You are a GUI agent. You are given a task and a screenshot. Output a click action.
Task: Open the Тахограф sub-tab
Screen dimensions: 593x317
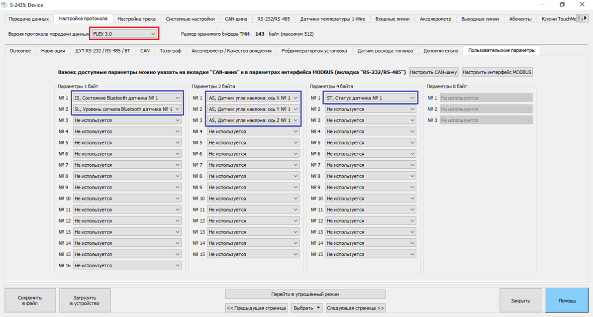(170, 51)
